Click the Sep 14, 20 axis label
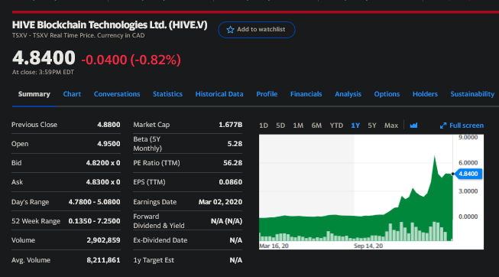The height and width of the screenshot is (277, 499). 368,246
